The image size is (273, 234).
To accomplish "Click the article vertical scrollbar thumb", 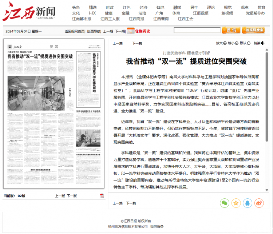I will pyautogui.click(x=267, y=97).
